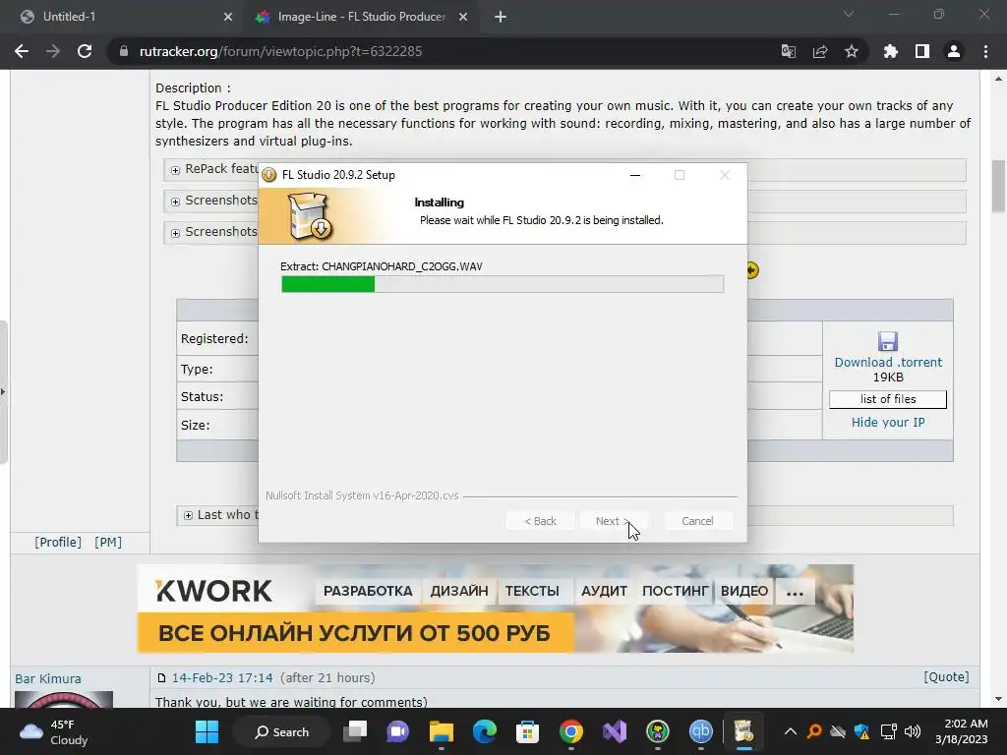
Task: Expand the 'Last who' spoiler
Action: [188, 515]
